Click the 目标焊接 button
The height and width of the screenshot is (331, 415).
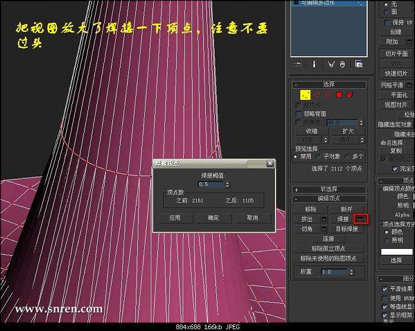point(346,229)
